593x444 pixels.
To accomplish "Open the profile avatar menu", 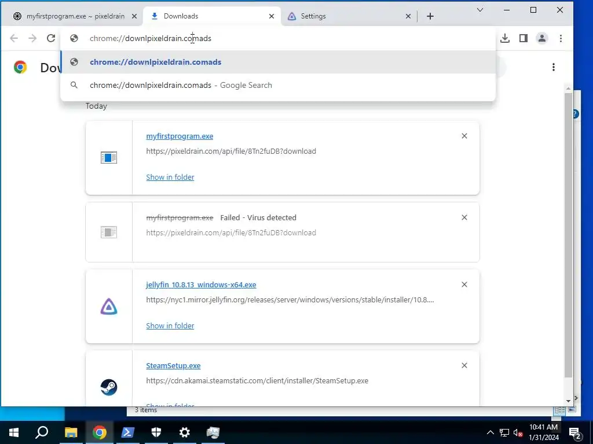I will click(542, 38).
